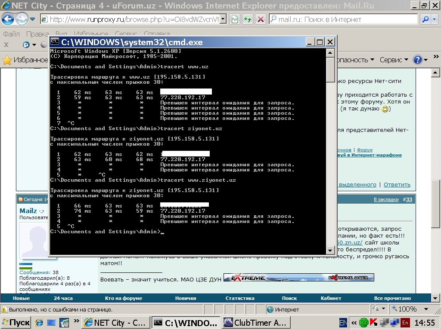Click the browser page scroll up arrow
This screenshot has height=330, width=441.
pyautogui.click(x=435, y=73)
